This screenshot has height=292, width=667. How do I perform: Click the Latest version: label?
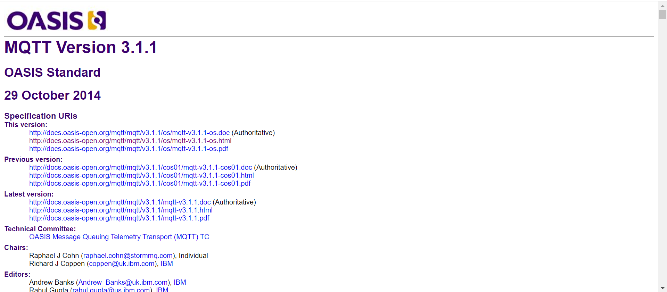click(x=29, y=194)
